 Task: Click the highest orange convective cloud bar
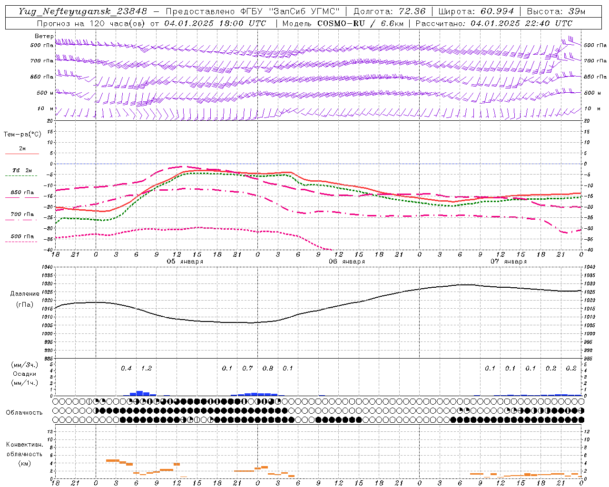[x=112, y=460]
